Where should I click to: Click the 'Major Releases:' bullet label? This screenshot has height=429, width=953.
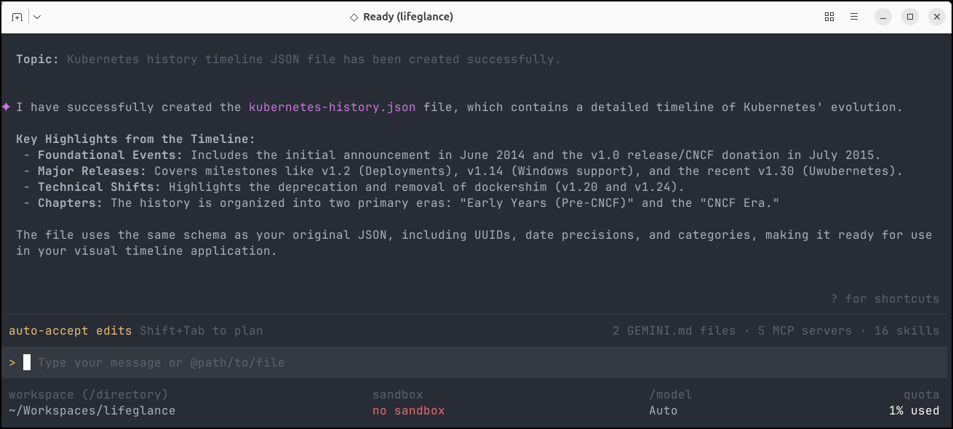[x=92, y=171]
